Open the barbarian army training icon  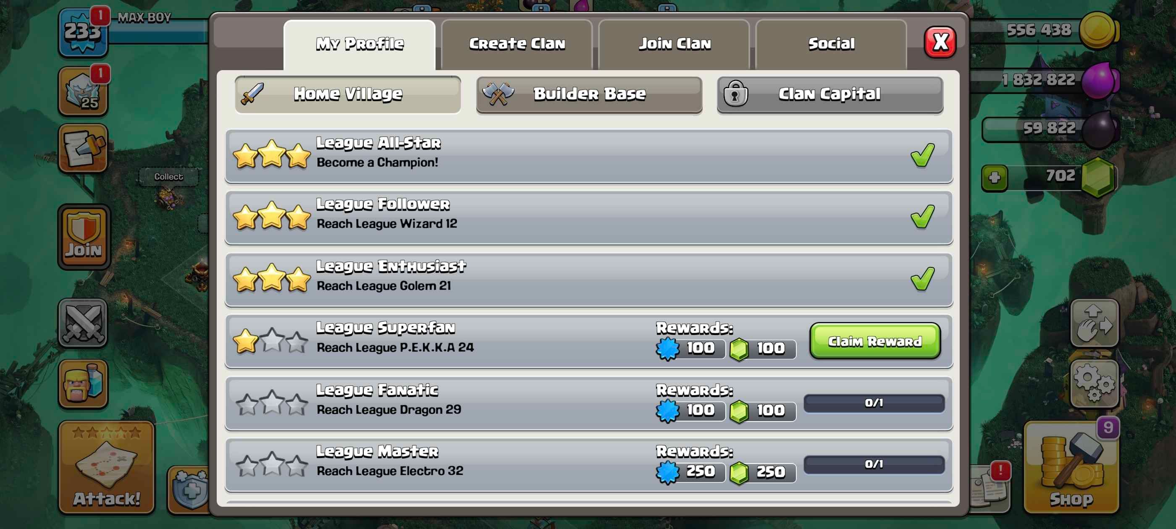[83, 383]
